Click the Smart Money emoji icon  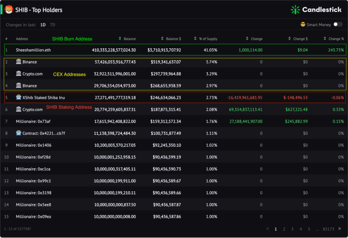coord(303,24)
